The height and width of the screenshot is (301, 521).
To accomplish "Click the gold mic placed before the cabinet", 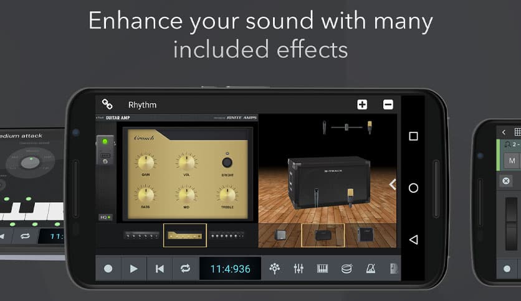I will 350,198.
